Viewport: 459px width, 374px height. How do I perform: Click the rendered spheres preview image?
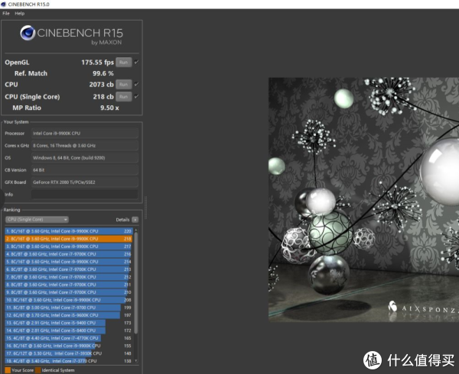tap(363, 200)
